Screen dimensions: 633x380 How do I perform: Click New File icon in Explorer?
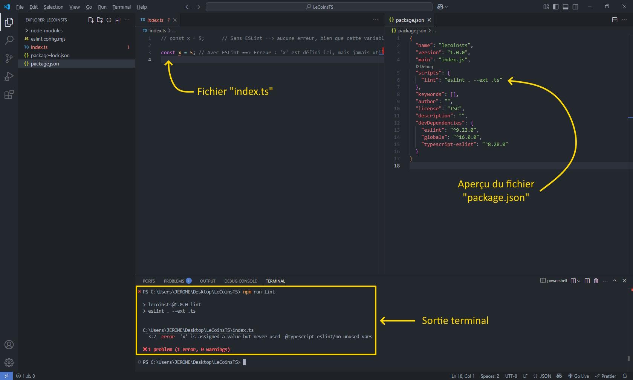click(x=91, y=20)
